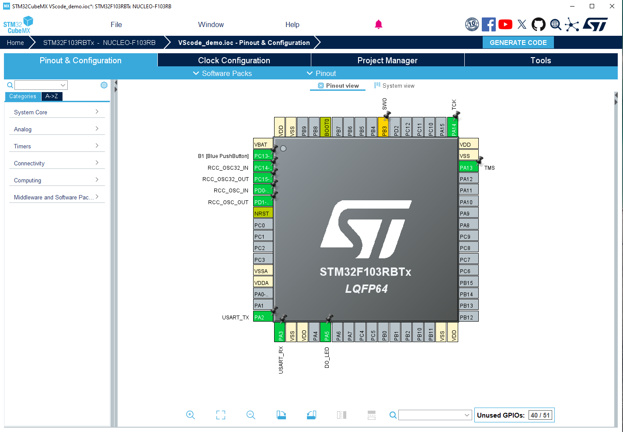Open the Facebook icon link
This screenshot has width=623, height=432.
pyautogui.click(x=489, y=24)
